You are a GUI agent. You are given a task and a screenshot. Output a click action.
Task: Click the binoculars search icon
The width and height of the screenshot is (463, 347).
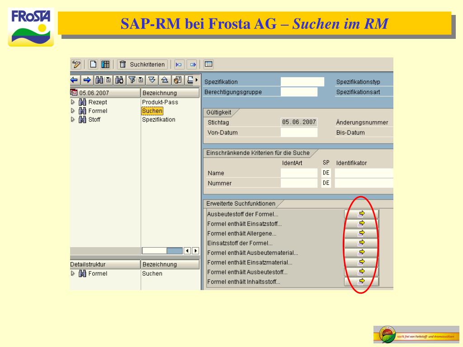click(100, 80)
